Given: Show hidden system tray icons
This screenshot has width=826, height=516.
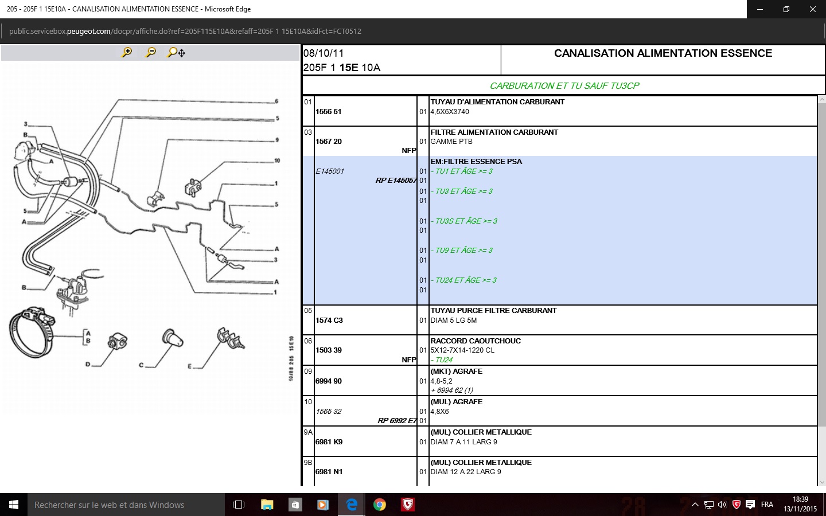Looking at the screenshot, I should point(695,505).
